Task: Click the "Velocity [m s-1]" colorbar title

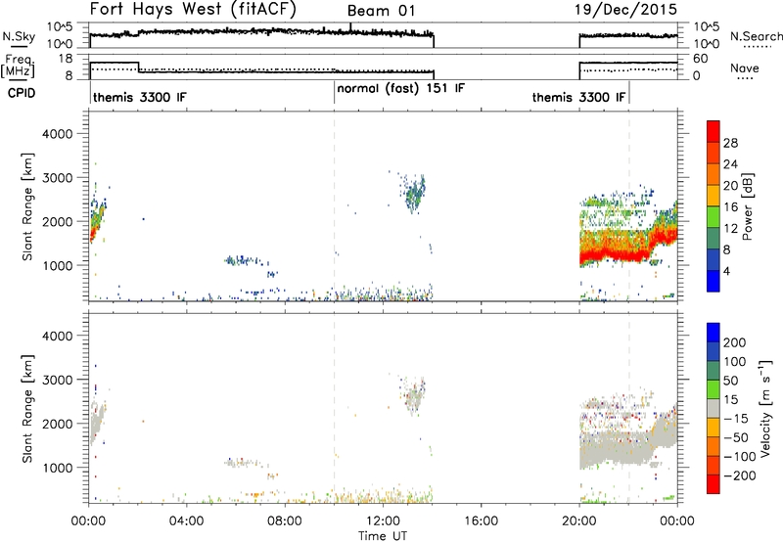Action: (765, 408)
